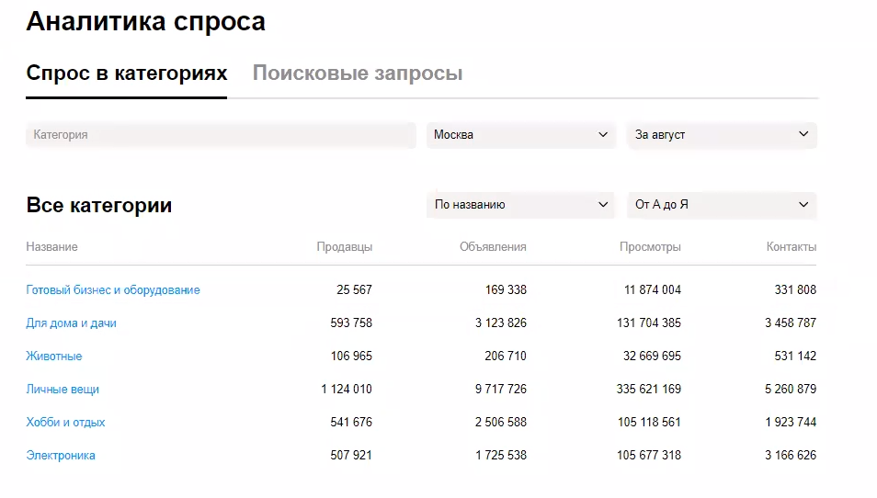
Task: Expand the За август period dropdown
Action: [722, 135]
